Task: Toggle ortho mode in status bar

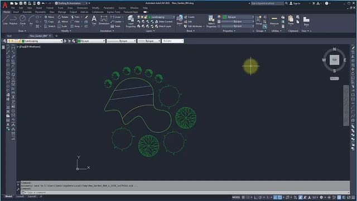Action: [x=255, y=197]
